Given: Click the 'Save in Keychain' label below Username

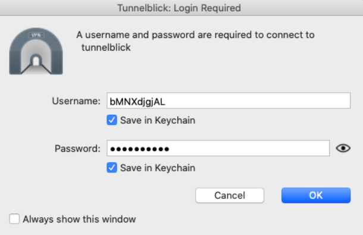Looking at the screenshot, I should pos(158,120).
